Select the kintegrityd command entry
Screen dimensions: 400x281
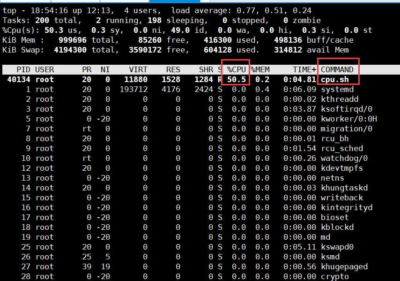[x=347, y=207]
